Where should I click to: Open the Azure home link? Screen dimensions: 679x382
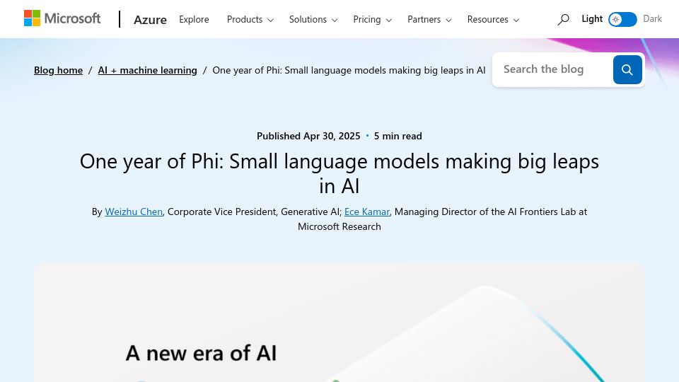pyautogui.click(x=150, y=20)
